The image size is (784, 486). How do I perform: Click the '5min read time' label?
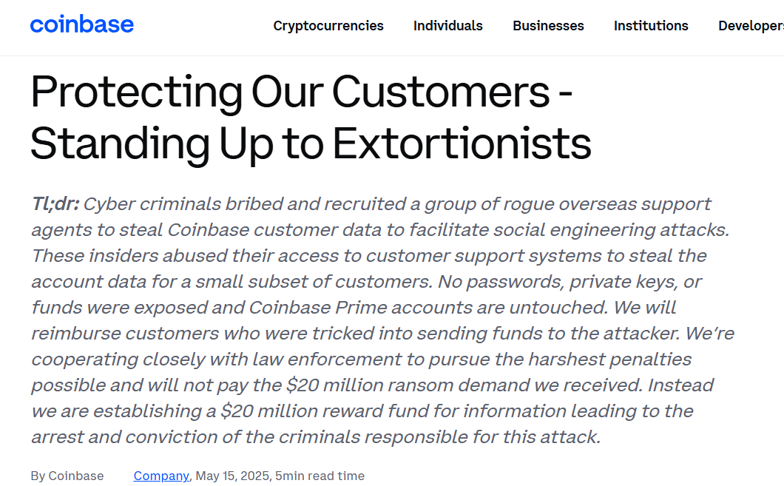coord(320,476)
